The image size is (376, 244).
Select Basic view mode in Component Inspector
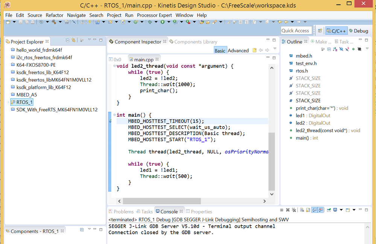[x=220, y=50]
